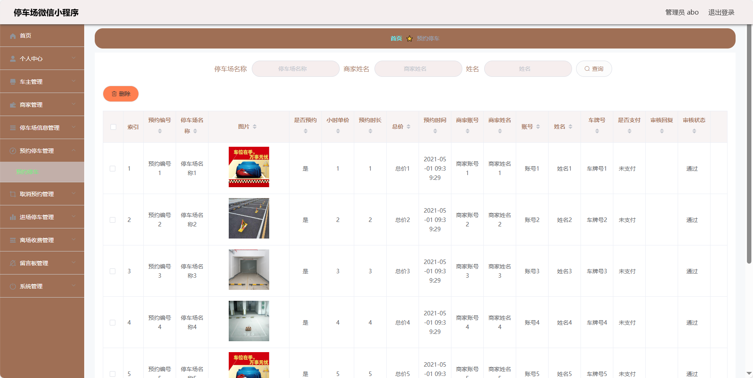Collapse the 预约停车管理 menu chevron
The width and height of the screenshot is (753, 378).
click(74, 150)
